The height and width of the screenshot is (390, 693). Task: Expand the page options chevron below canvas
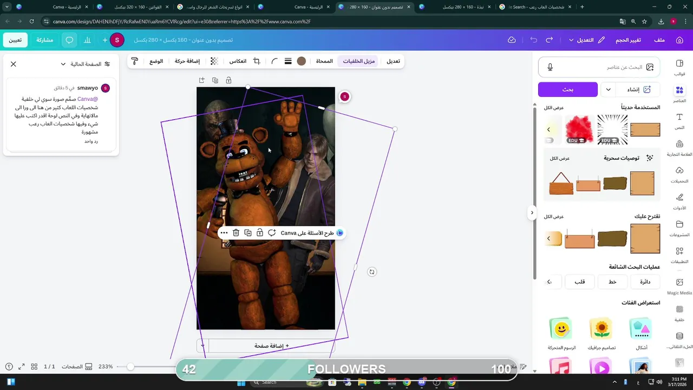tap(202, 346)
